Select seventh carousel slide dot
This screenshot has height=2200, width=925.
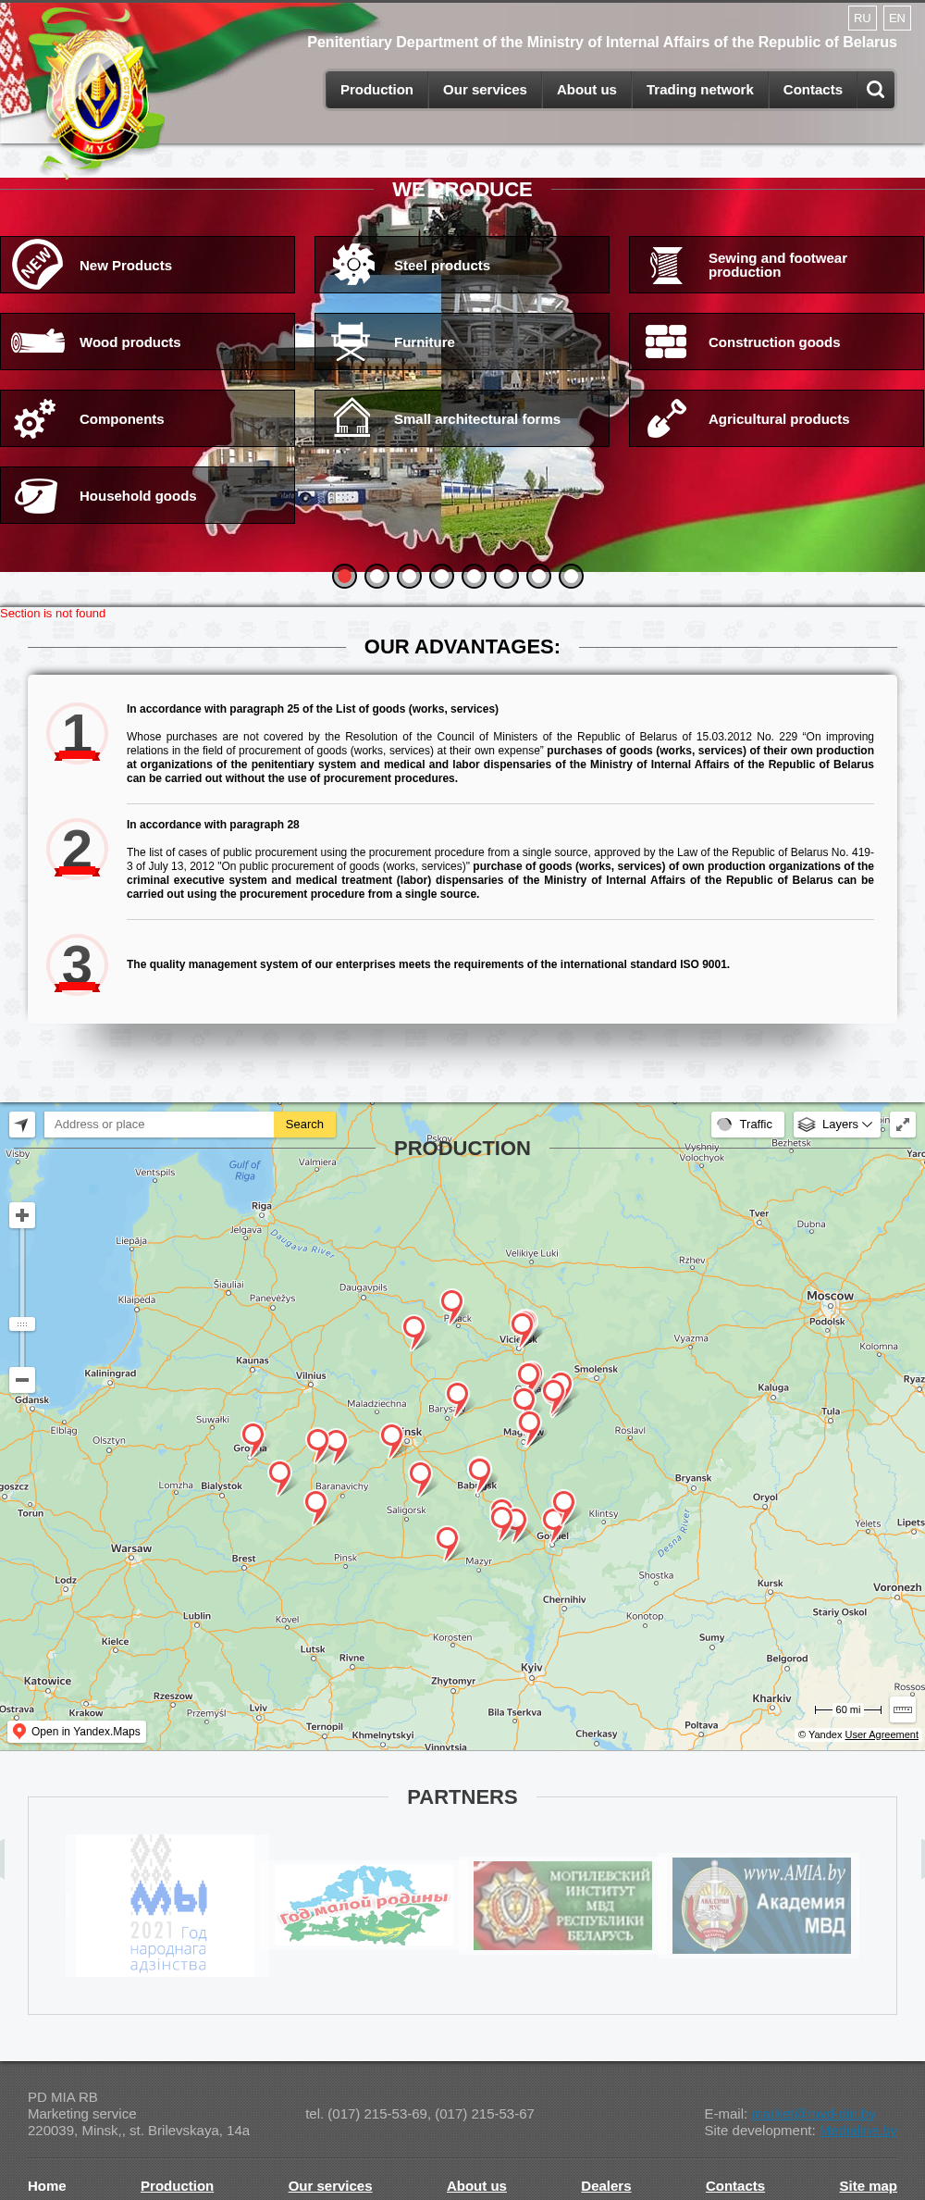(x=538, y=577)
